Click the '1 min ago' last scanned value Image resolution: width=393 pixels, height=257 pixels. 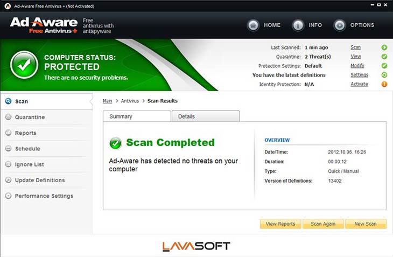click(317, 47)
